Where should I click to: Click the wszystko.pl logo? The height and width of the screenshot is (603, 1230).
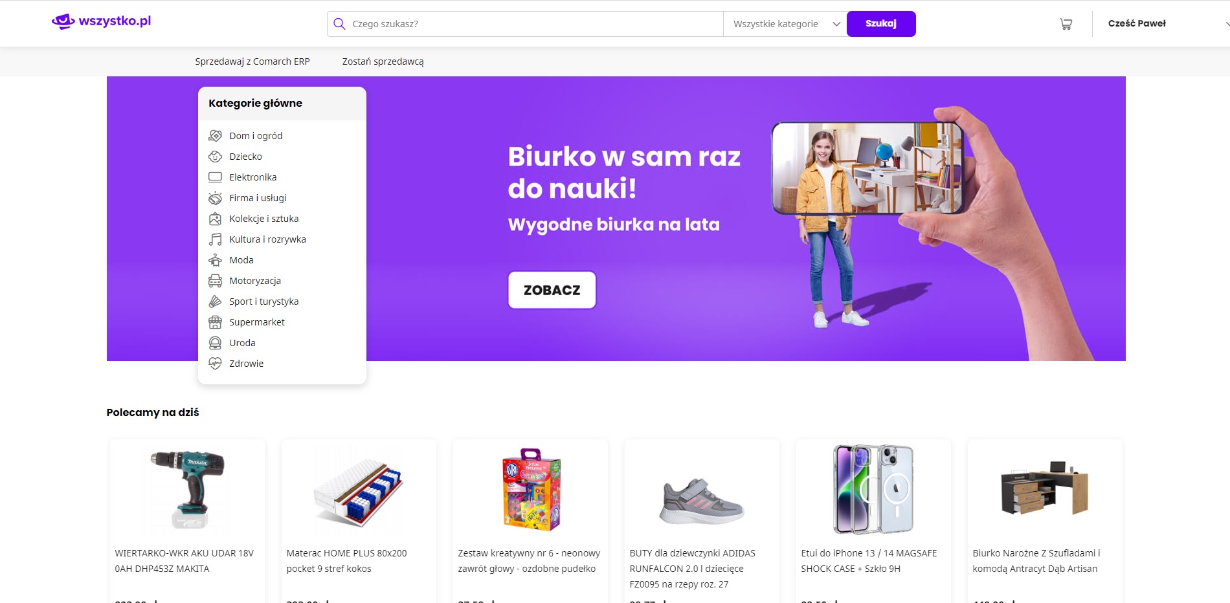102,21
